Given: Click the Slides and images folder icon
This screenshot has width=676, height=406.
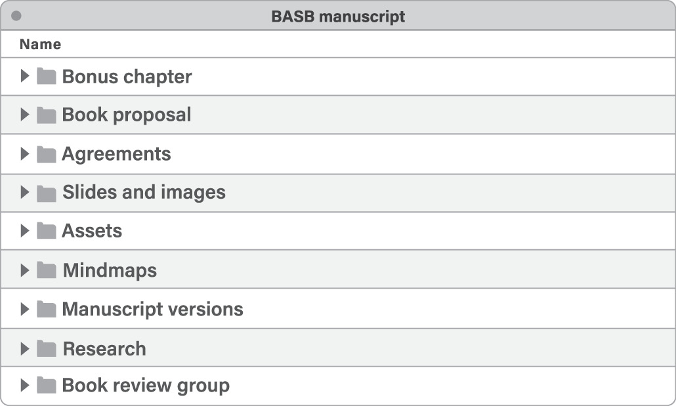Looking at the screenshot, I should point(46,193).
